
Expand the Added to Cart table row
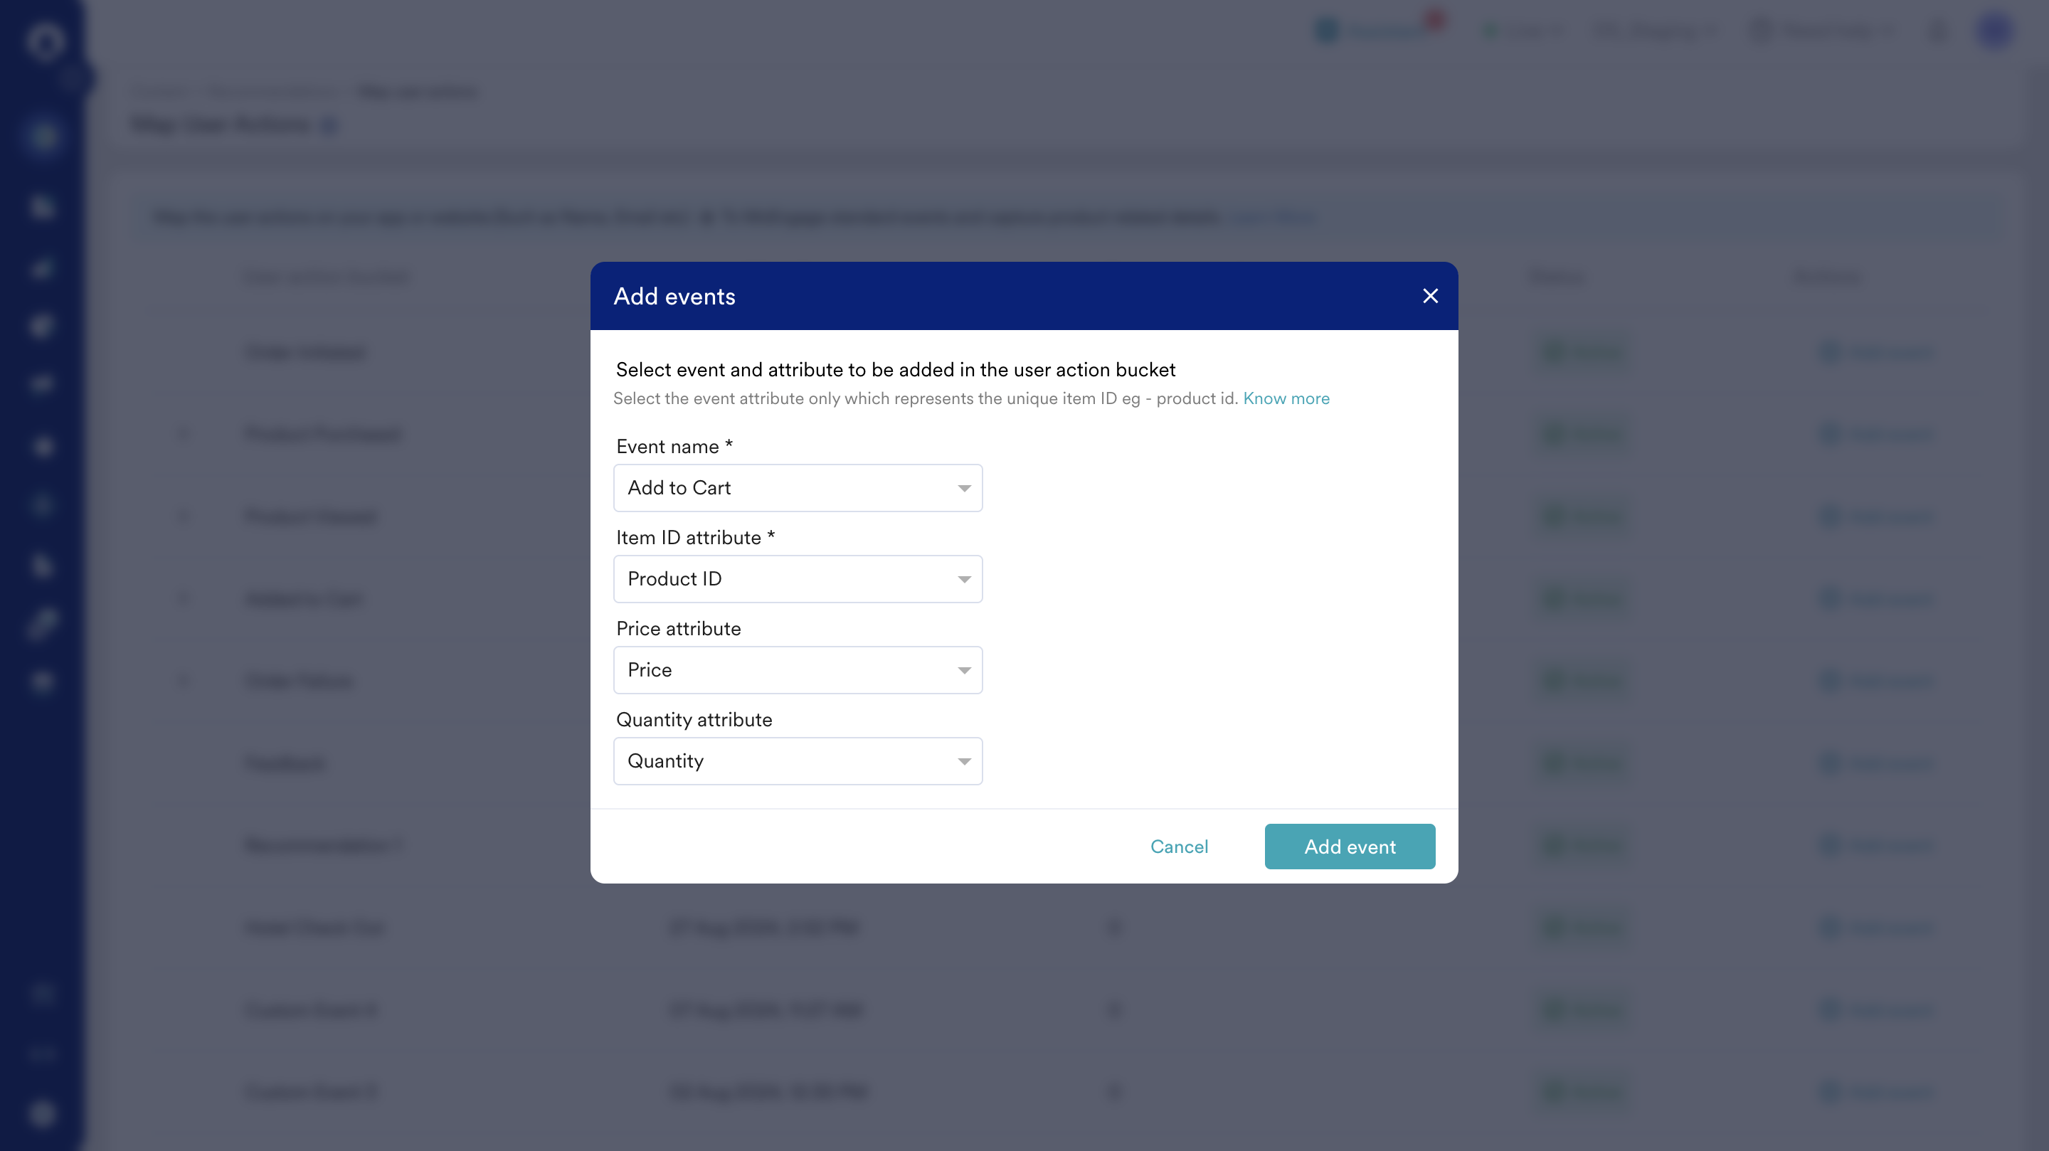pyautogui.click(x=184, y=599)
